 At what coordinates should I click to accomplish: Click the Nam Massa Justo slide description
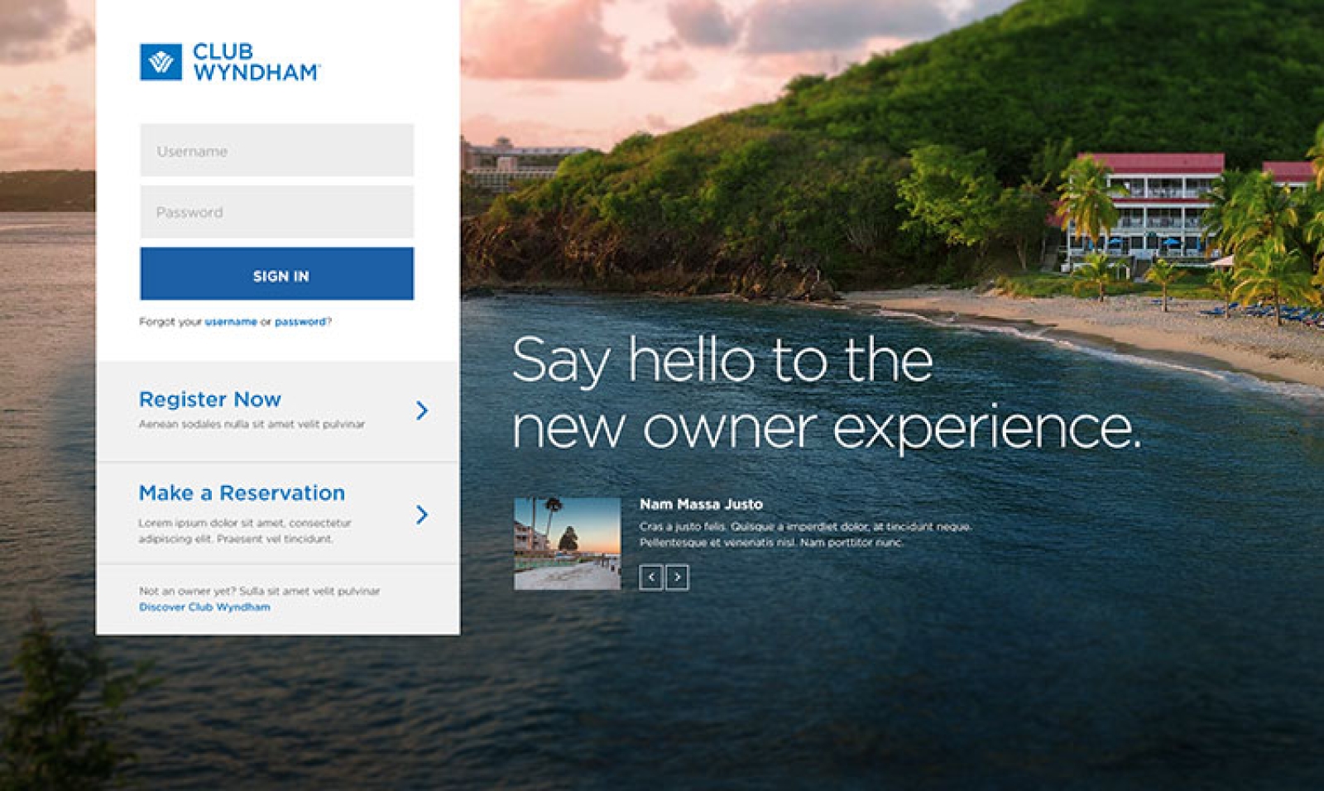click(805, 535)
